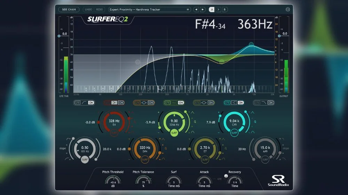Select high-pass shape icon of first band
Viewport: 348px width, 195px height.
pos(84,103)
